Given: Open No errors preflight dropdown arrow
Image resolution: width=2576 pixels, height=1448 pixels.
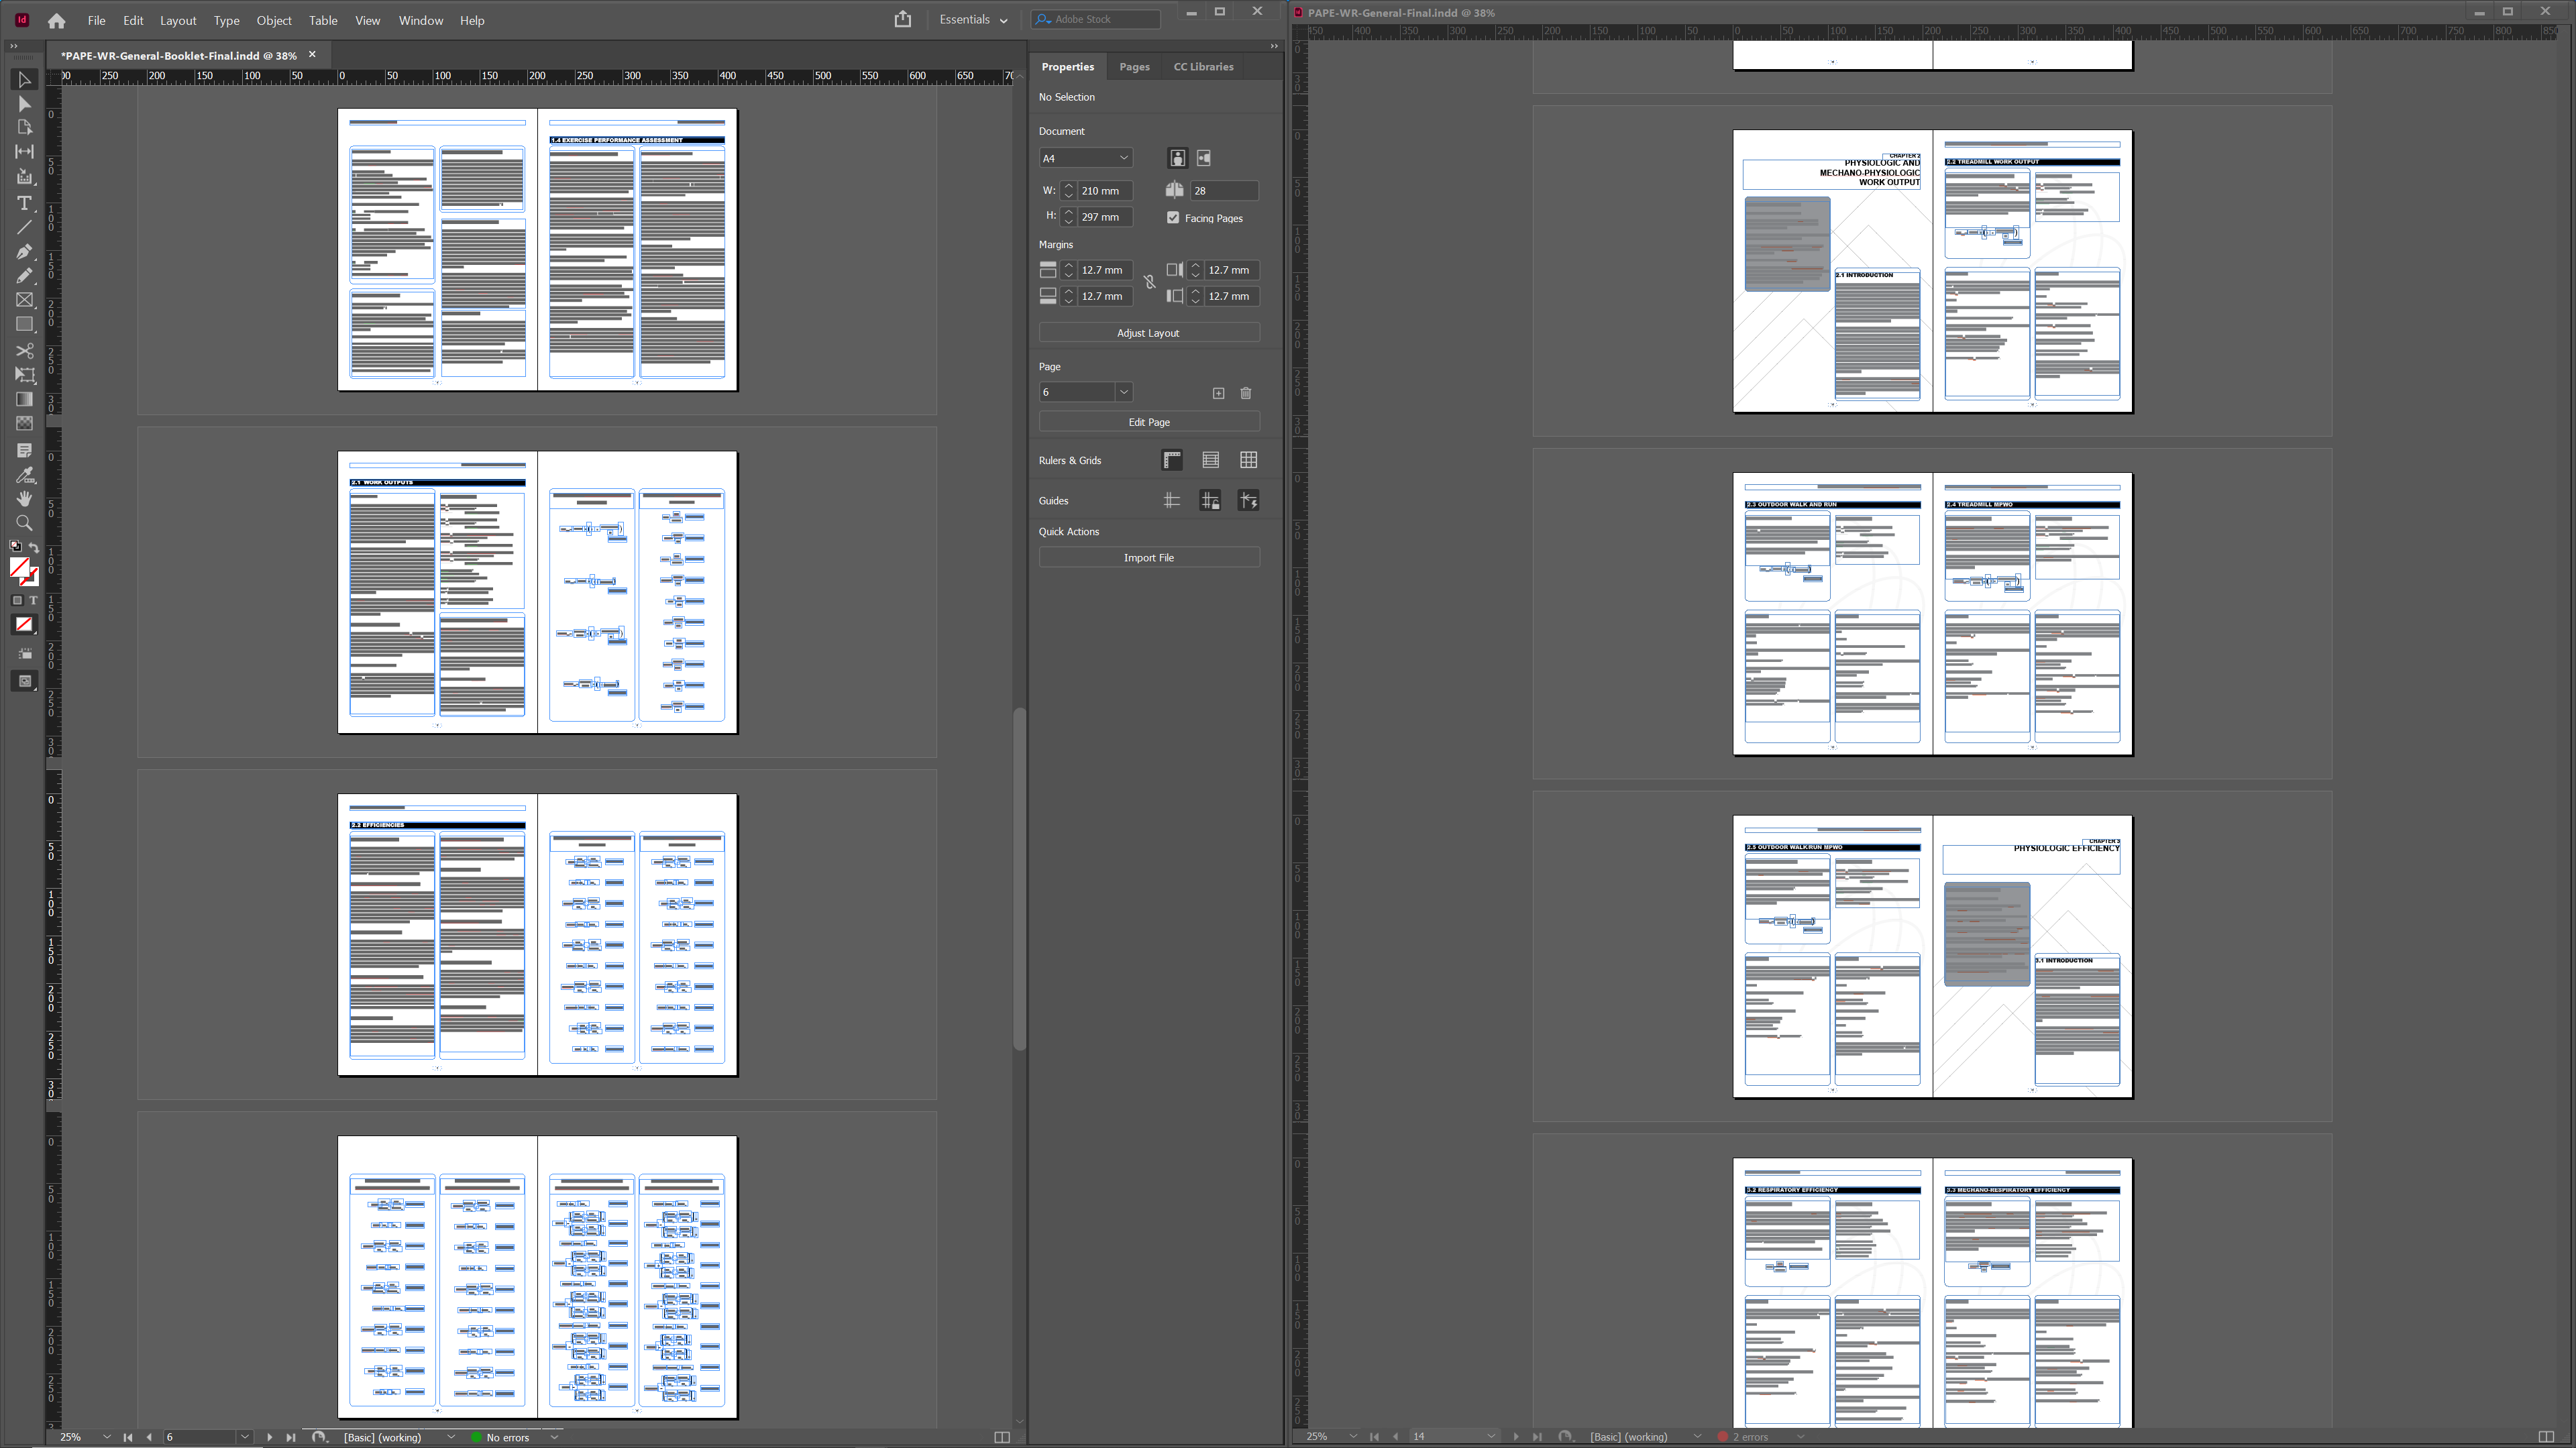Looking at the screenshot, I should [554, 1437].
